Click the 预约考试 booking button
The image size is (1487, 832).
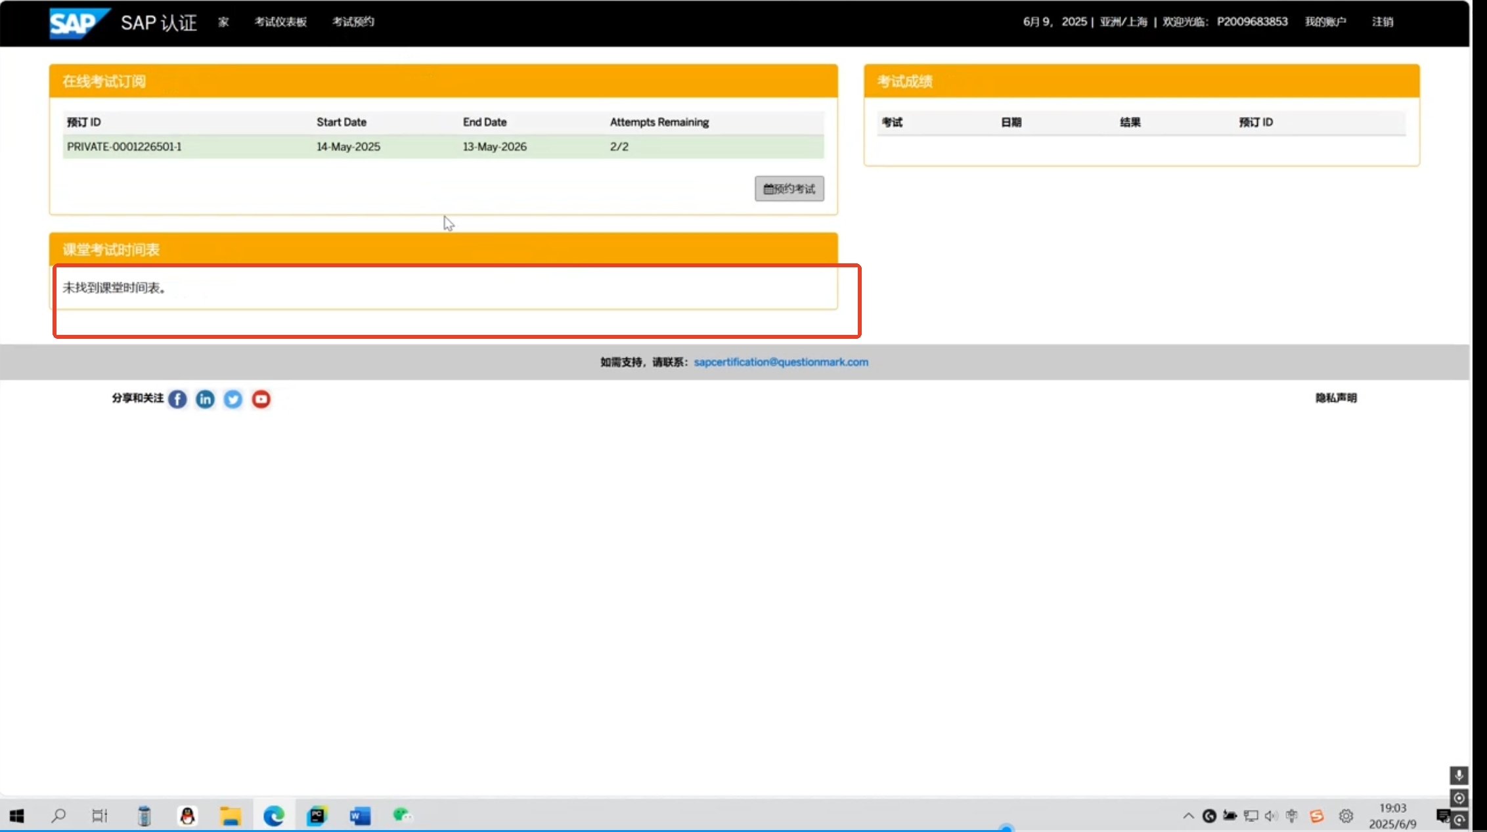(789, 188)
